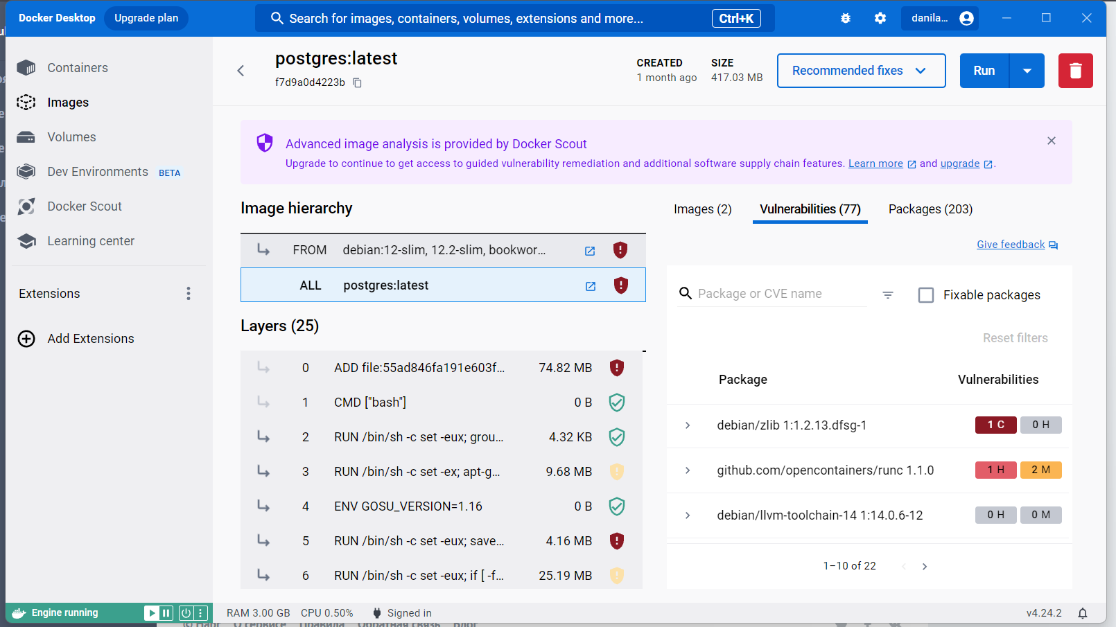
Task: Open the filter icon beside package search
Action: 888,295
